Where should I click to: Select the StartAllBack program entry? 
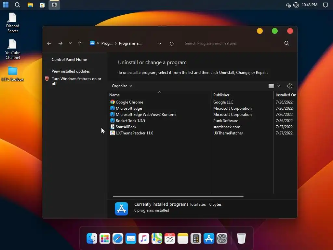click(x=126, y=127)
